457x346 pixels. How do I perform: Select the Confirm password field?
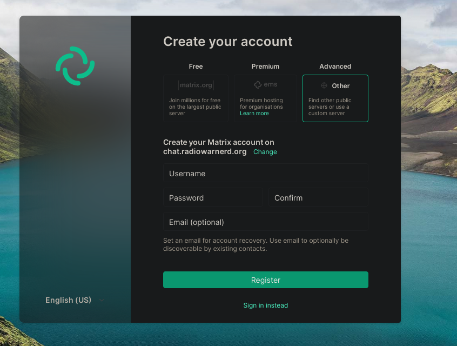[319, 198]
